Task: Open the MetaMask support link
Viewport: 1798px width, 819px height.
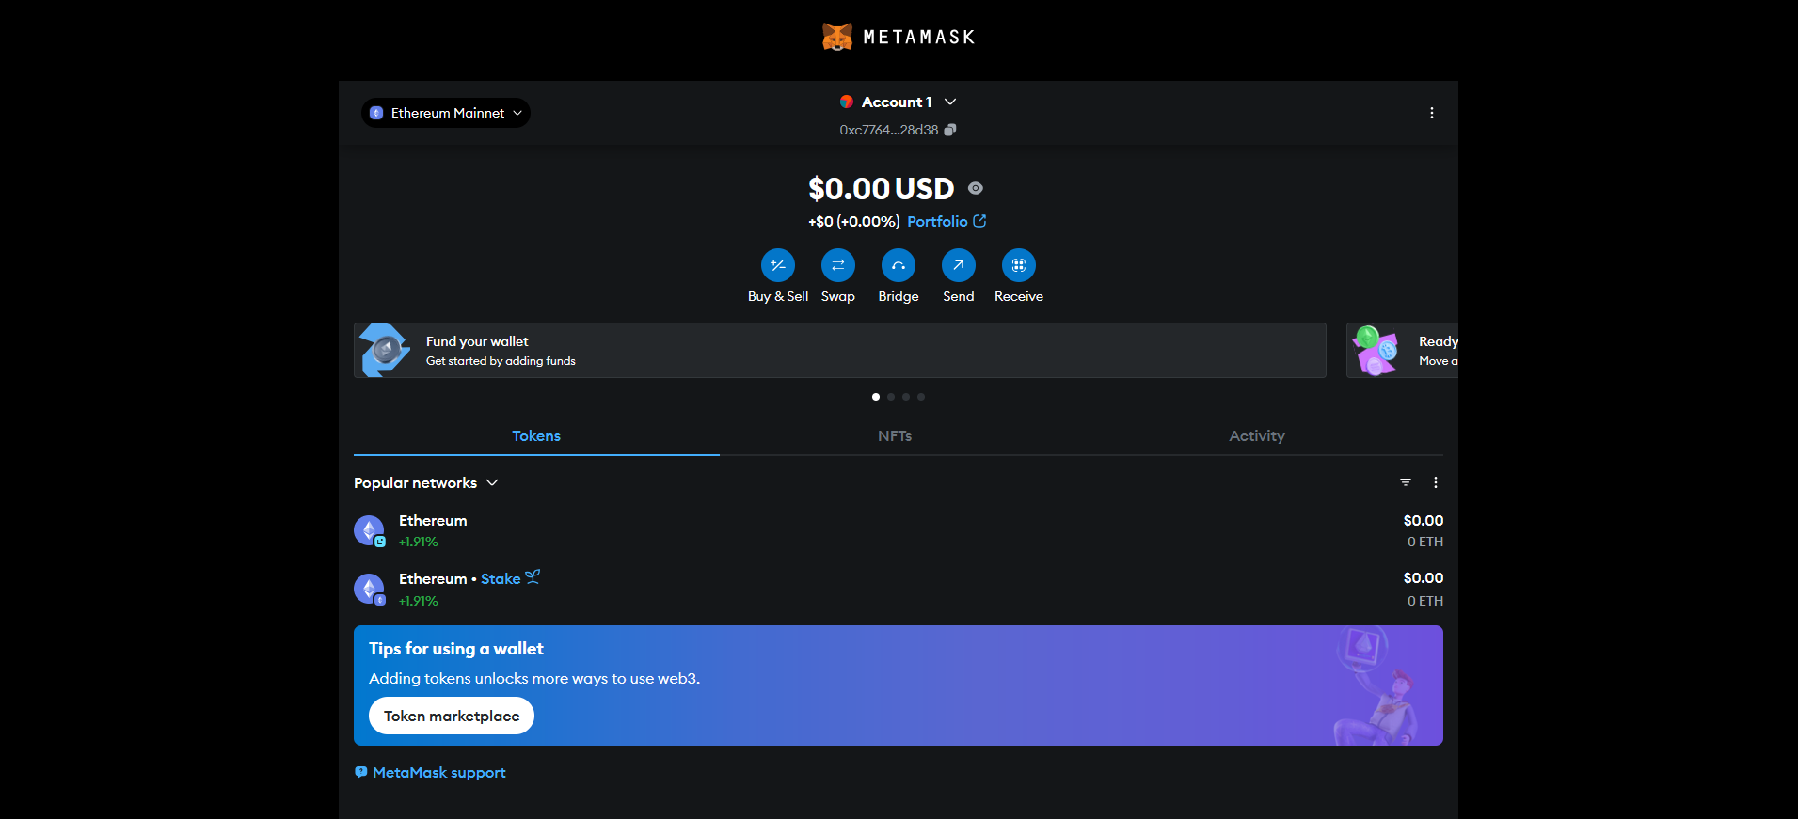Action: pos(430,773)
